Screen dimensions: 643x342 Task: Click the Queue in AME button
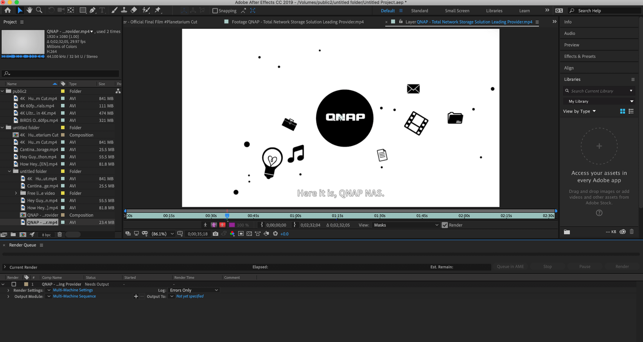[510, 267]
